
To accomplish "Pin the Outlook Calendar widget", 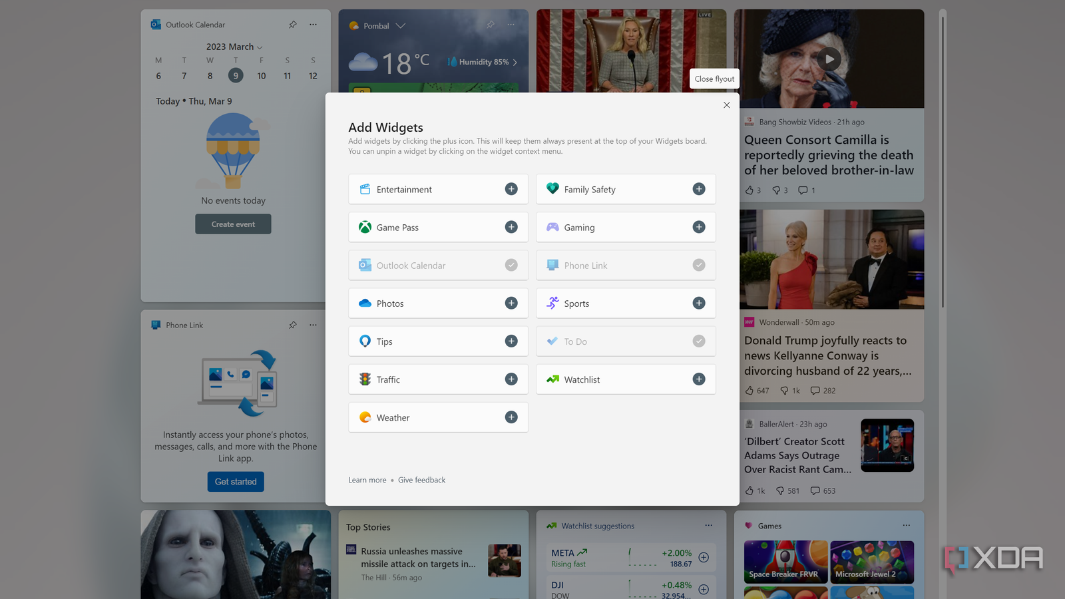I will pyautogui.click(x=293, y=25).
